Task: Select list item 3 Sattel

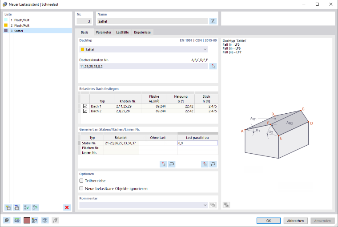Action: [x=38, y=31]
